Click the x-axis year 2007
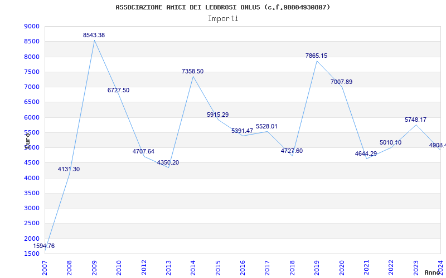446x278 pixels. (45, 268)
